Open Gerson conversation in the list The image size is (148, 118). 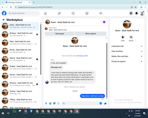tap(20, 76)
